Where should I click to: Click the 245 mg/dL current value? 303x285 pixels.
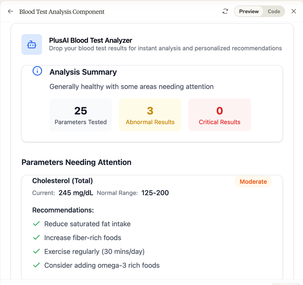click(76, 193)
